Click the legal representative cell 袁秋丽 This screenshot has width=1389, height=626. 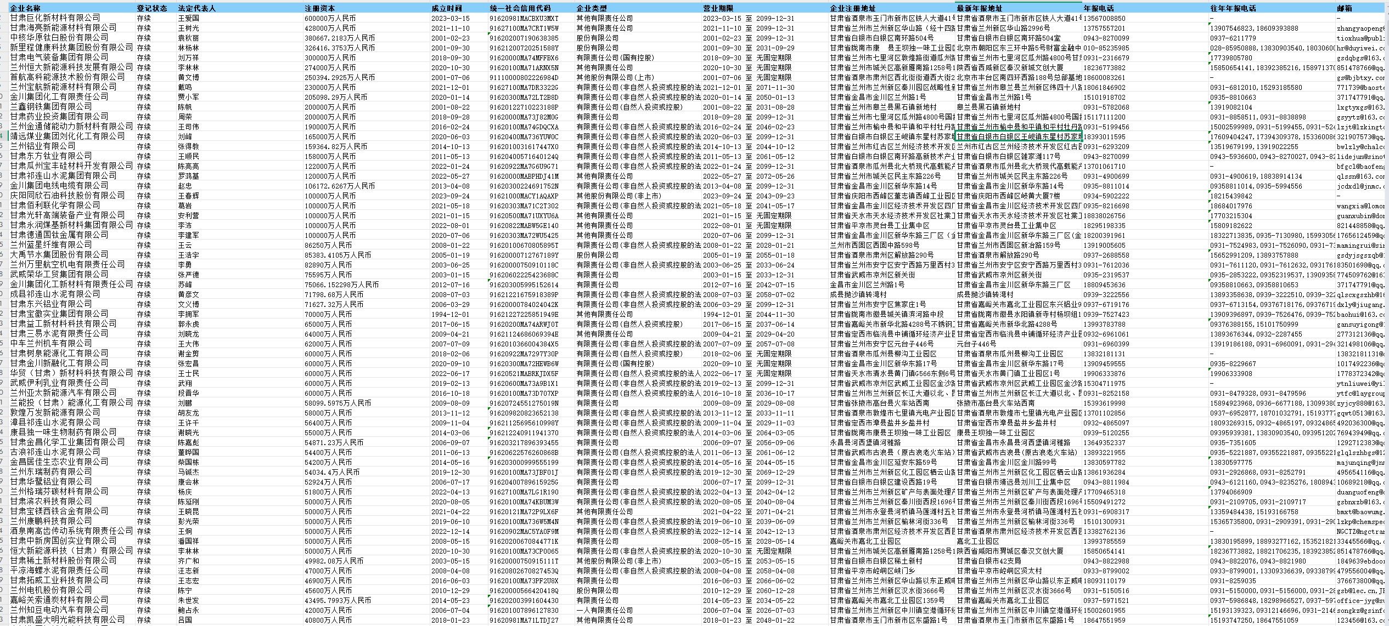(188, 38)
